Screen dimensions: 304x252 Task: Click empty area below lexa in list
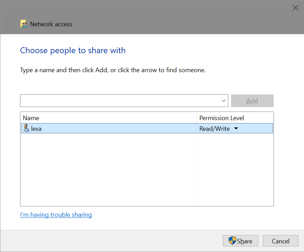point(108,169)
